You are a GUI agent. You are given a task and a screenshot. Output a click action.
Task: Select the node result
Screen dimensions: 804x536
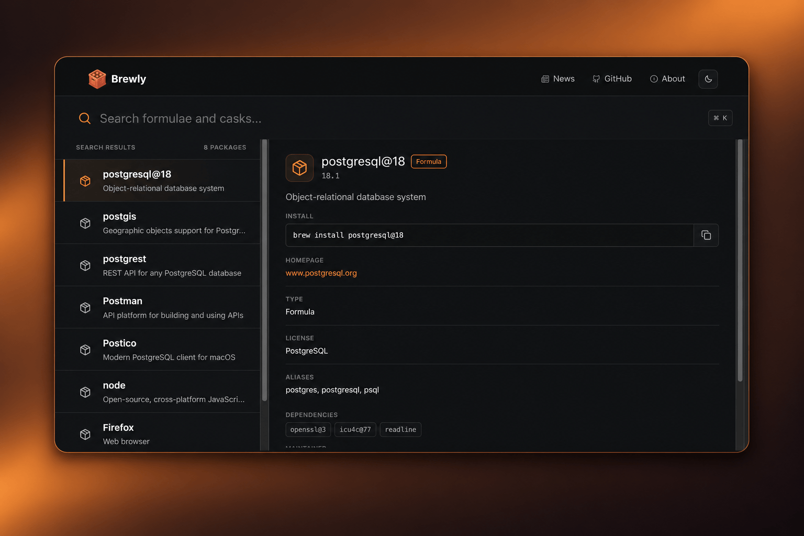[158, 392]
